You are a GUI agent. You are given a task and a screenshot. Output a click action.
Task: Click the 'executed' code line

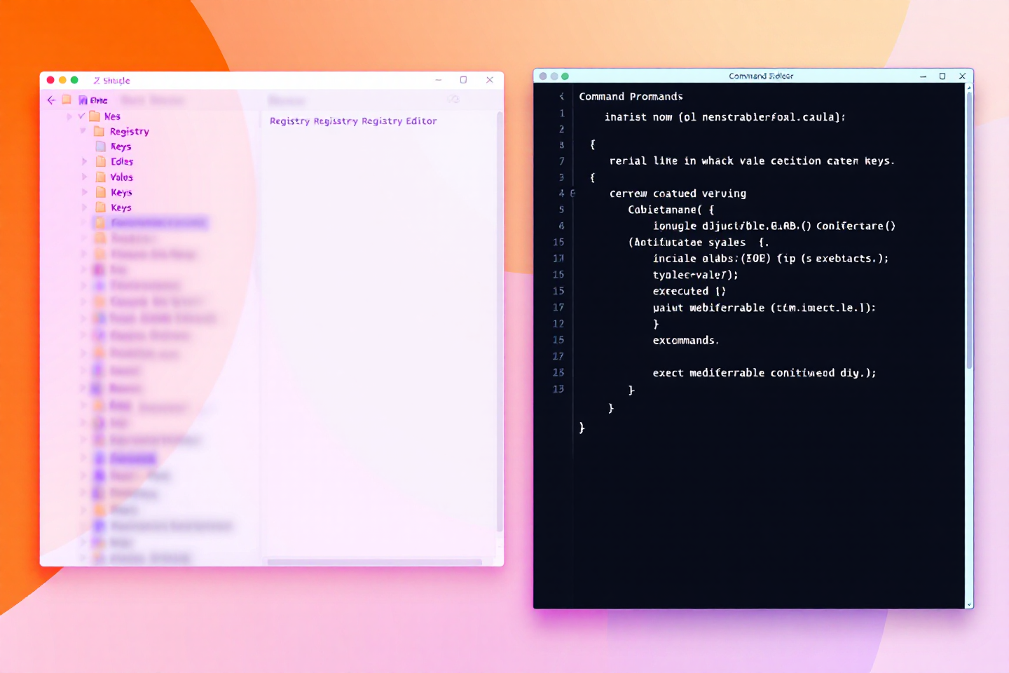pos(689,291)
